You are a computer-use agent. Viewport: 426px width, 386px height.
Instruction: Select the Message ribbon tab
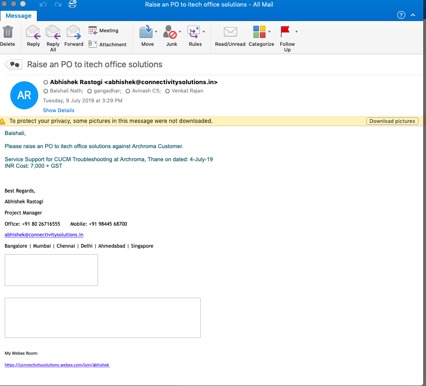[18, 15]
